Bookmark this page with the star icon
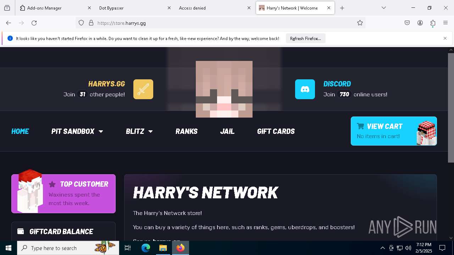Screen dimensions: 454x255 (x=360, y=23)
